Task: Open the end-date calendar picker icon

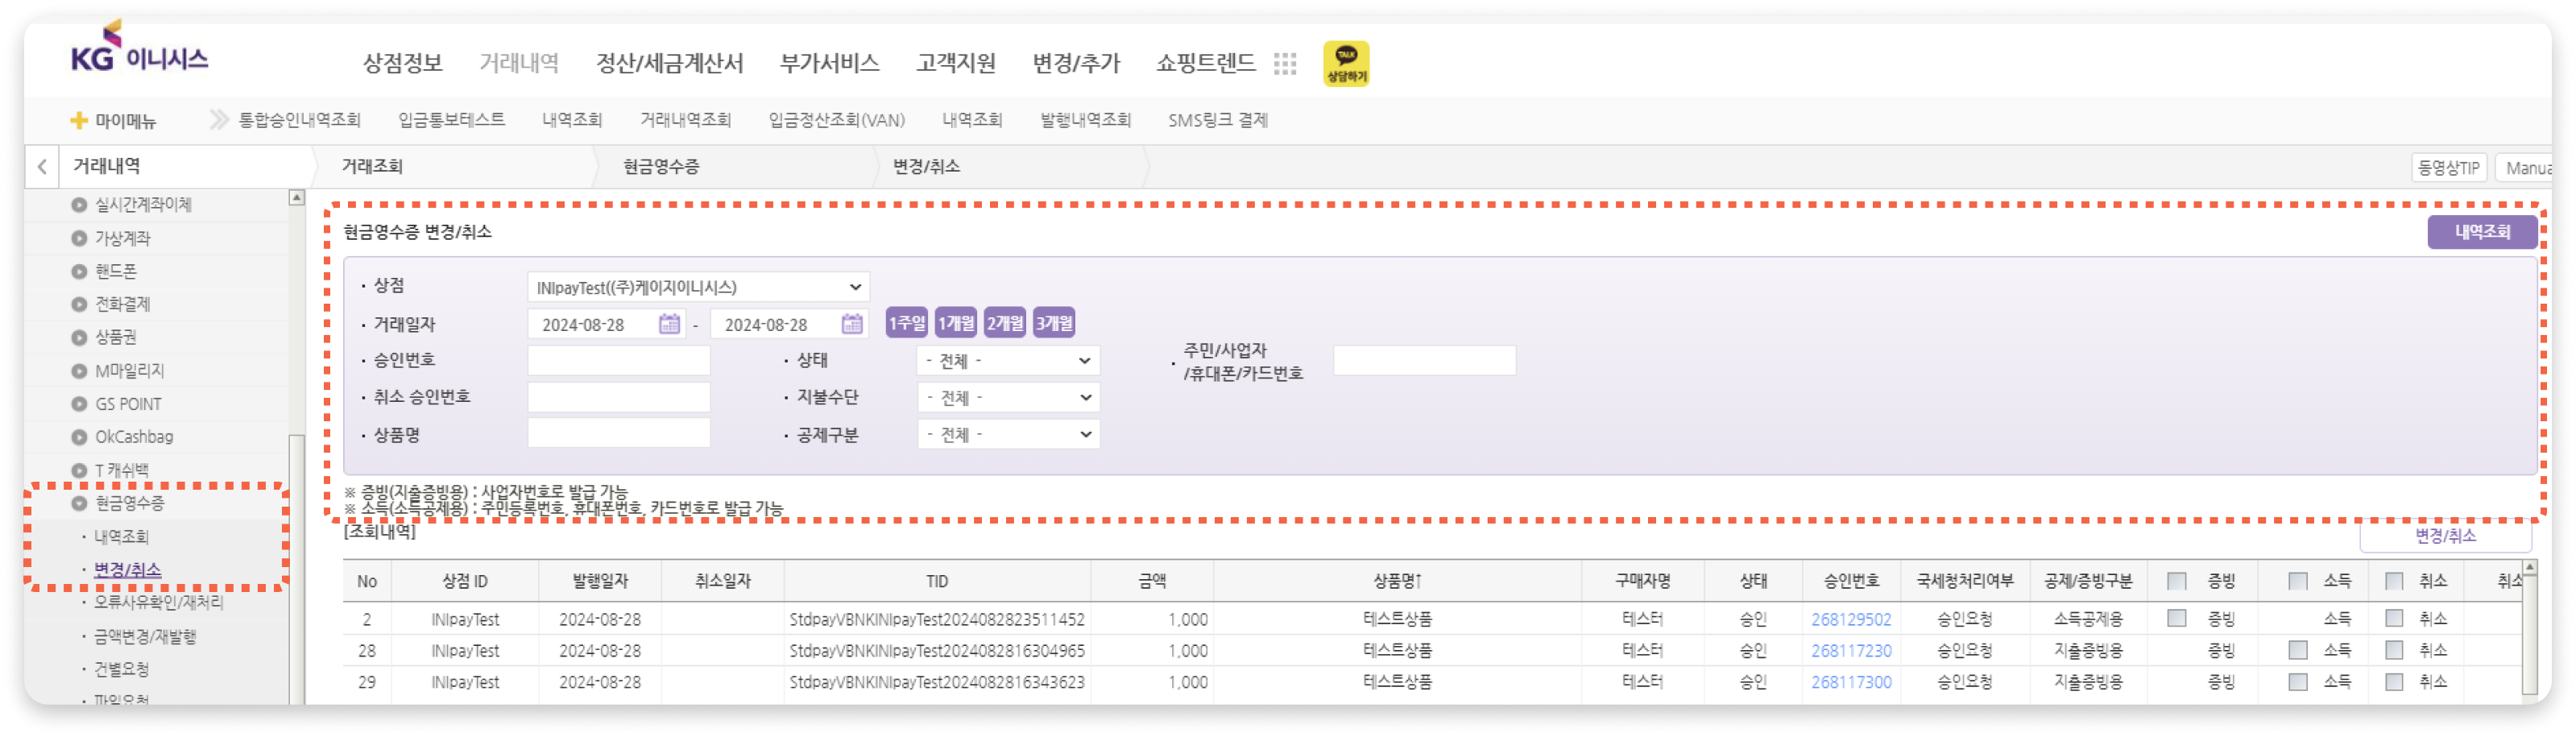Action: [x=852, y=324]
